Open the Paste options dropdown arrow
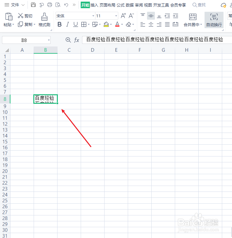Viewport: 232px width, 238px height. pyautogui.click(x=13, y=25)
